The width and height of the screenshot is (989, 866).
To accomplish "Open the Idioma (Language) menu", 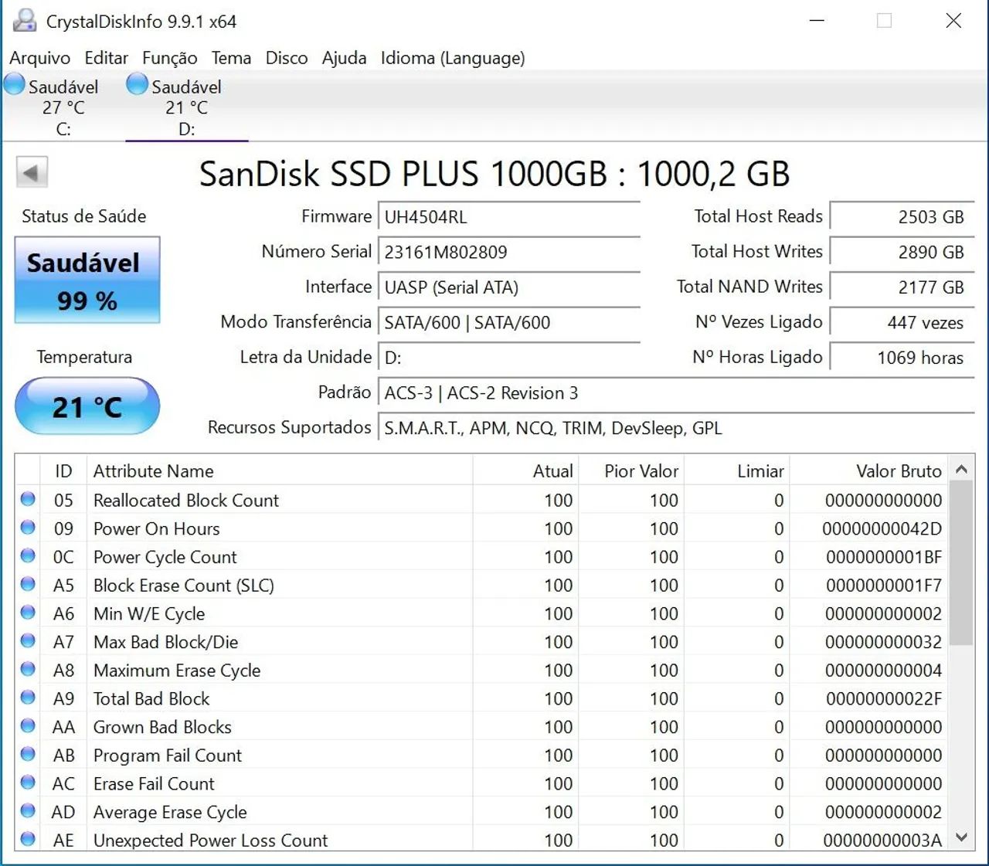I will pyautogui.click(x=453, y=58).
